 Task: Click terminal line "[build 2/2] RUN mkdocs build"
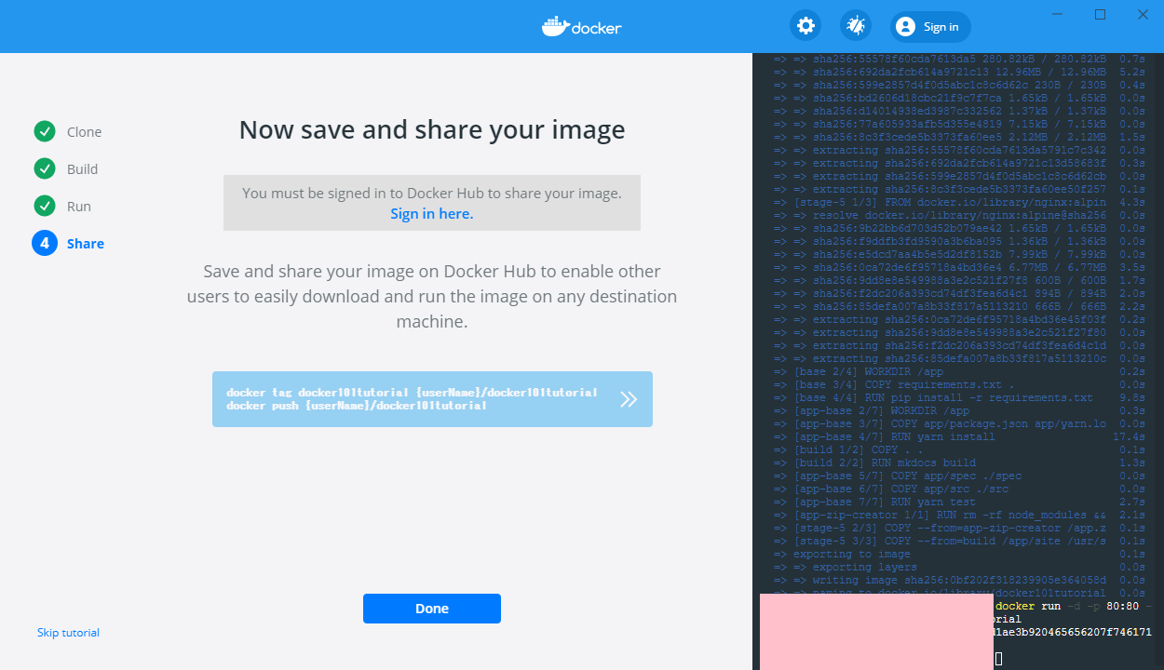(959, 462)
